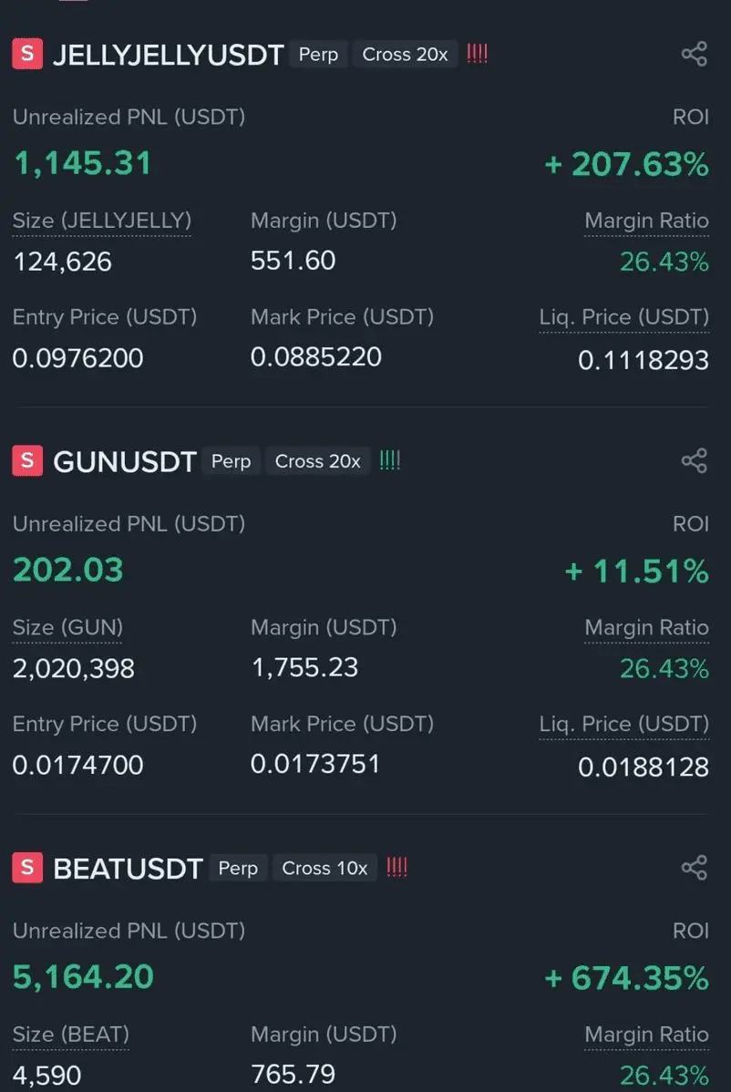Share the JELLYJELLYUSDT position
This screenshot has height=1092, width=731.
694,55
